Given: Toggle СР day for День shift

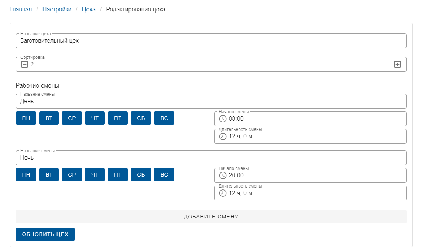Looking at the screenshot, I should [72, 118].
